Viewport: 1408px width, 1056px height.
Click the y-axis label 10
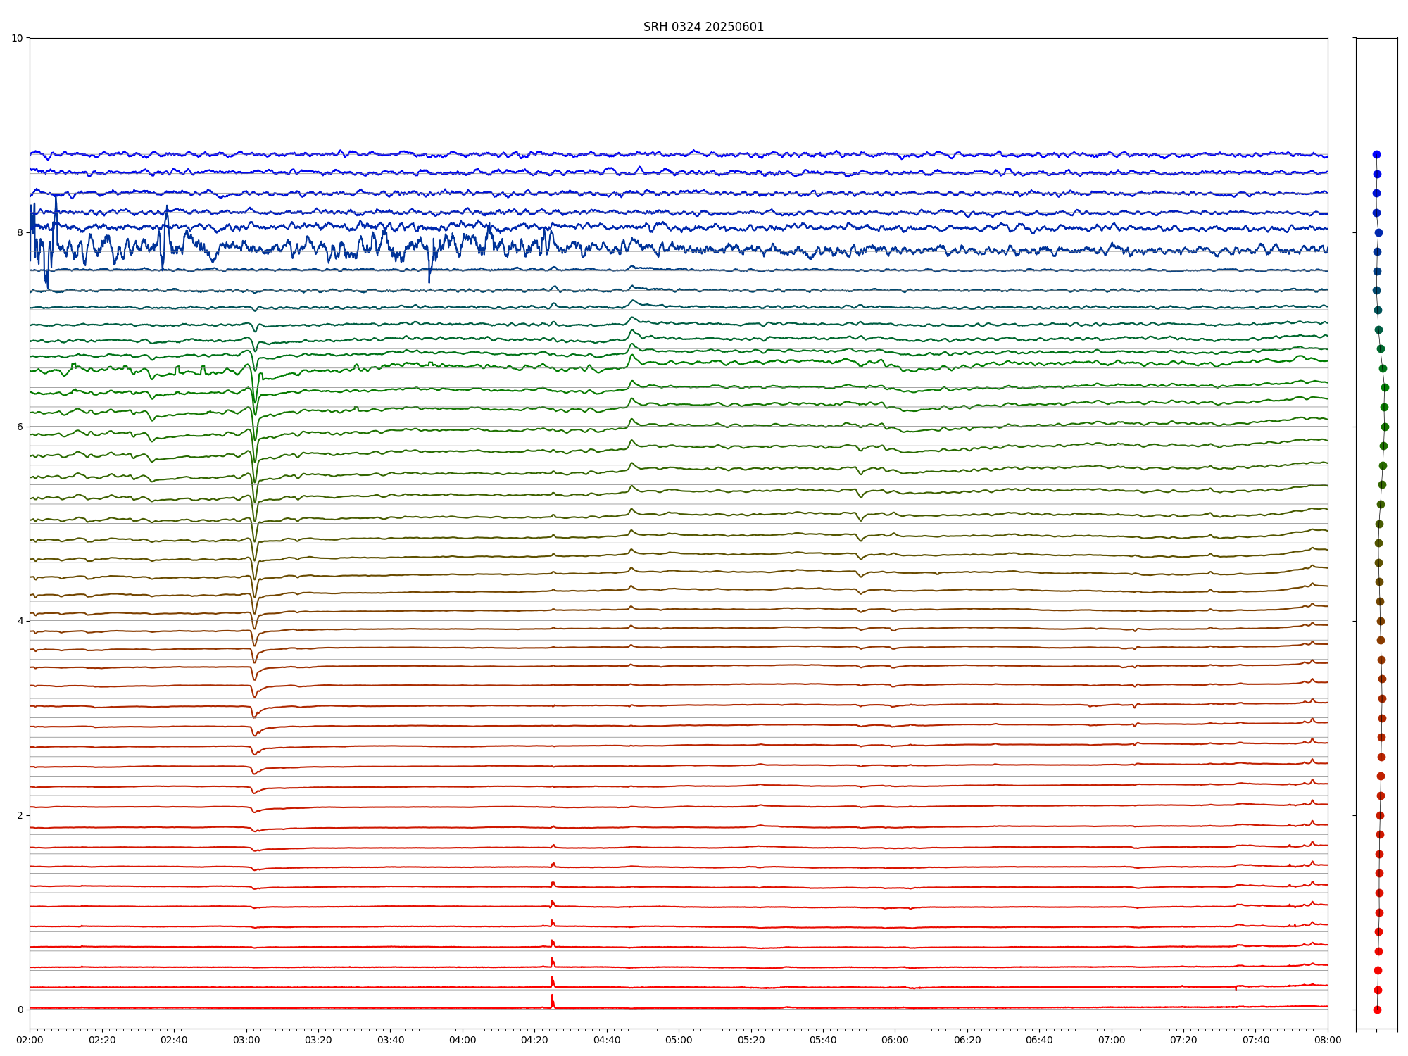[17, 38]
